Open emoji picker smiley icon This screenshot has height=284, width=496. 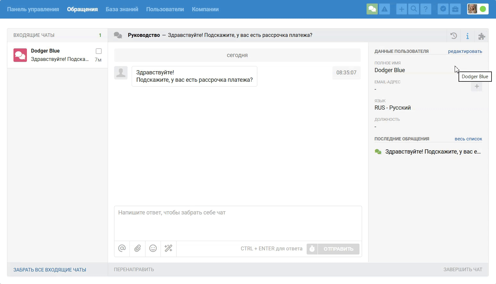[153, 248]
